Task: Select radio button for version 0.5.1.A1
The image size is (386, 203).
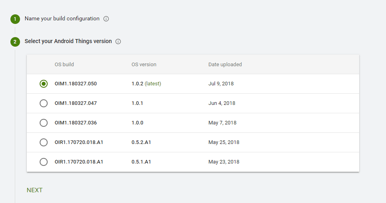Action: [44, 162]
